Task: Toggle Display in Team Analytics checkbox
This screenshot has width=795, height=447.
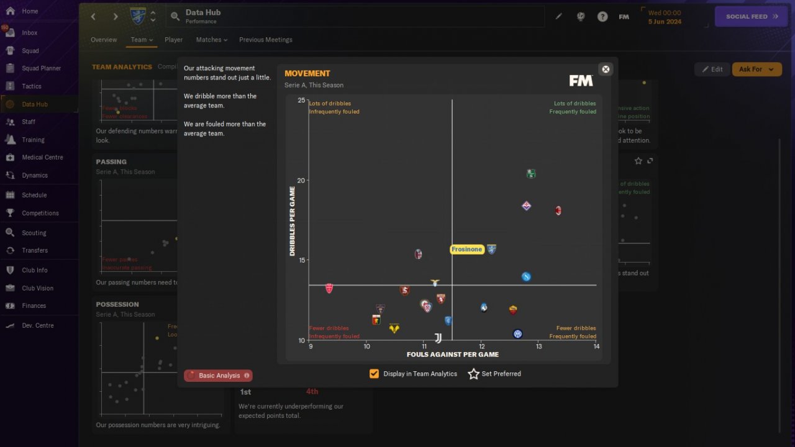Action: (374, 374)
